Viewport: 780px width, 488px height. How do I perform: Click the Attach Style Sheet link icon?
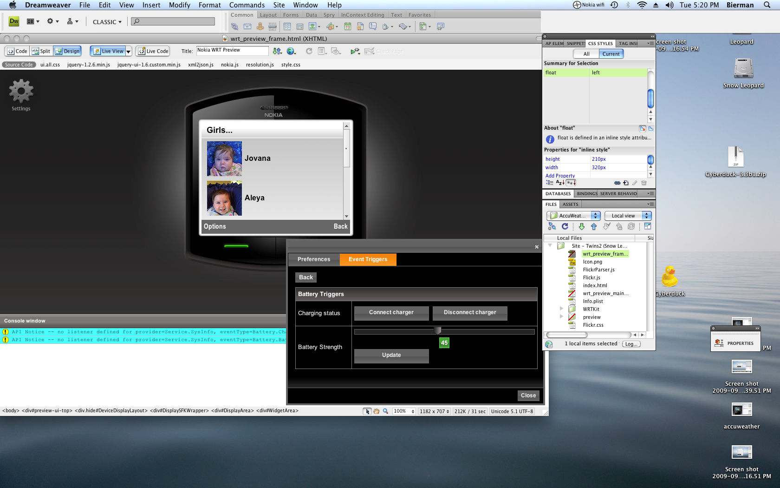(617, 183)
